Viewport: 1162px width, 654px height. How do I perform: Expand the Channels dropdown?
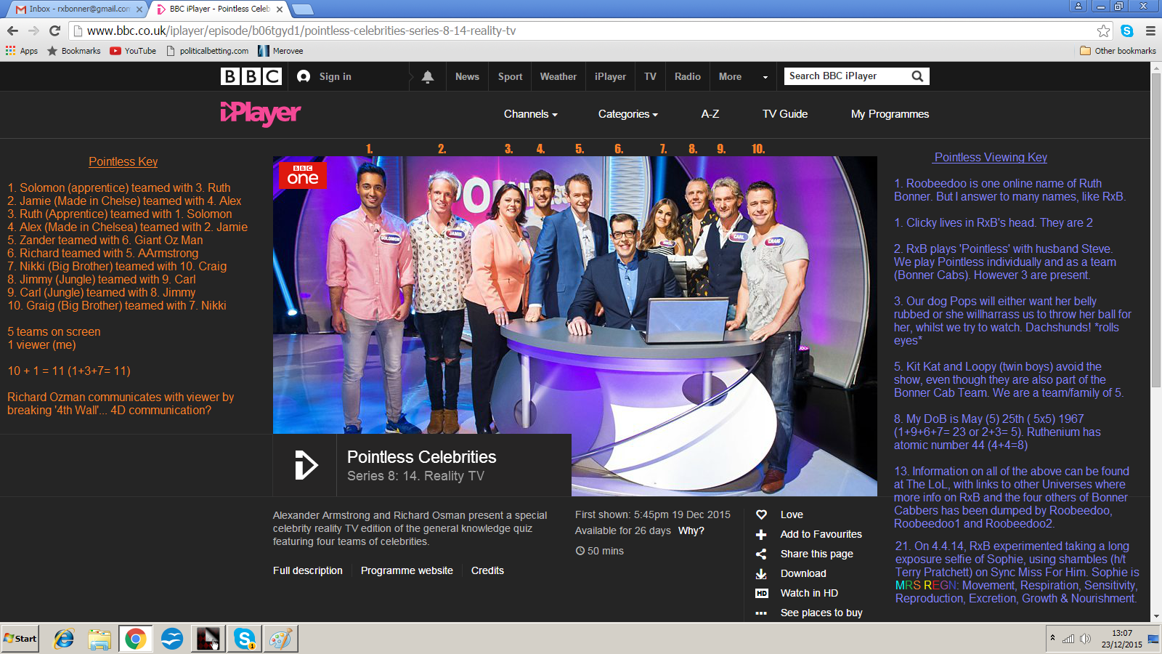click(x=530, y=114)
